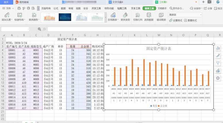Expand the chart styles gallery arrow

coord(106,17)
